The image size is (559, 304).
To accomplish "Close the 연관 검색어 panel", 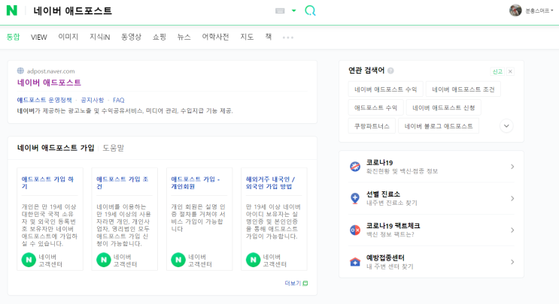I will (510, 71).
